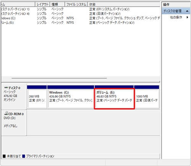Click the ディスク 0 disk icon
This screenshot has height=166, width=191.
tap(6, 88)
